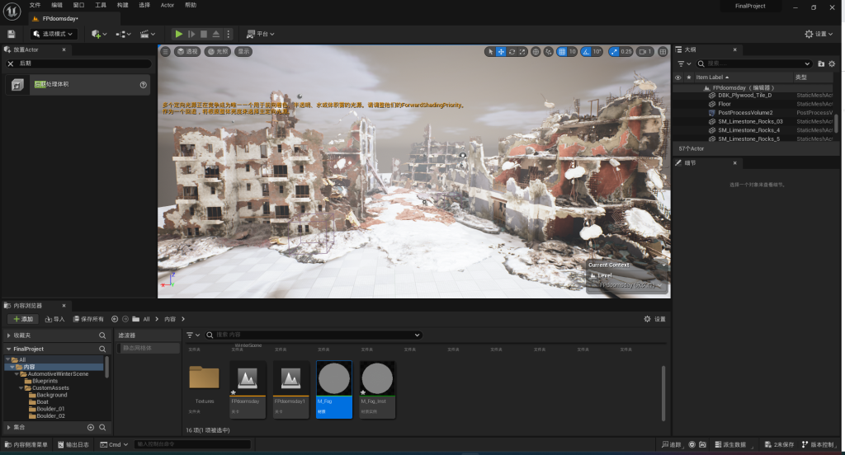Toggle the 静态网格体 static mesh filter

coord(149,349)
